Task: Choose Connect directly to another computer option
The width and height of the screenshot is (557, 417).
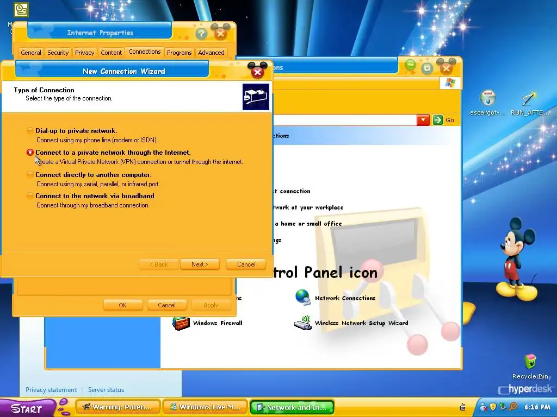Action: click(x=30, y=174)
